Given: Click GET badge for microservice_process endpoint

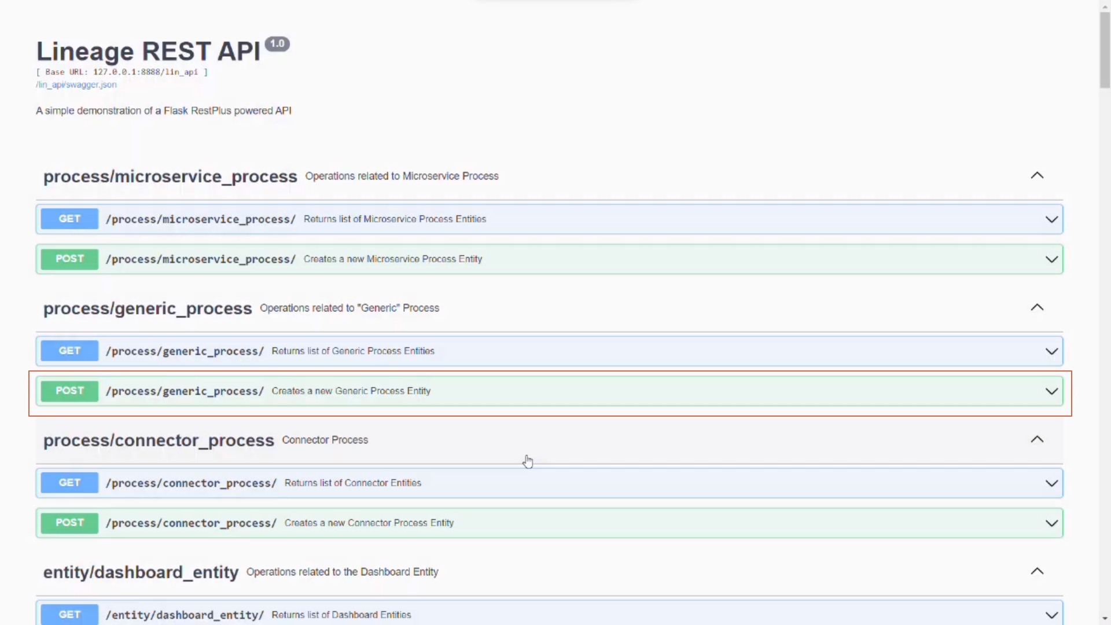Looking at the screenshot, I should pyautogui.click(x=69, y=219).
